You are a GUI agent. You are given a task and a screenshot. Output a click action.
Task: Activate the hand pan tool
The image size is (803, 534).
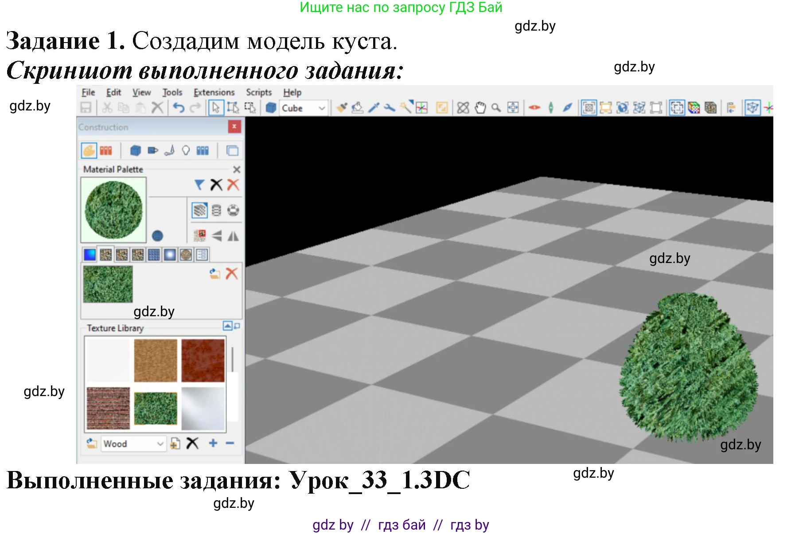(480, 108)
